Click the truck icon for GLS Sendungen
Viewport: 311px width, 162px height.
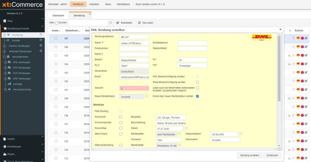pos(9,73)
